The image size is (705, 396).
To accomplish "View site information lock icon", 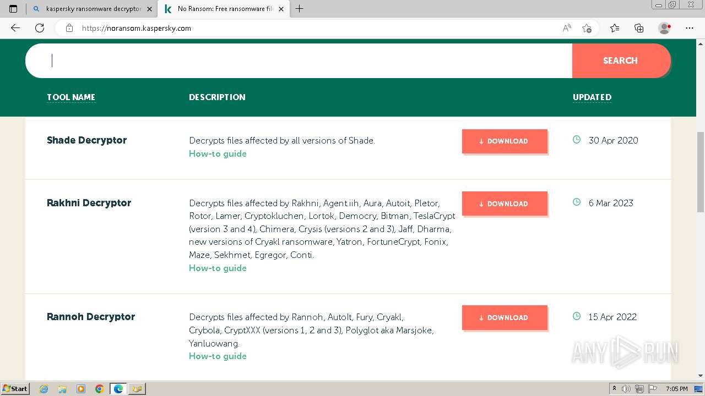I will tap(69, 28).
